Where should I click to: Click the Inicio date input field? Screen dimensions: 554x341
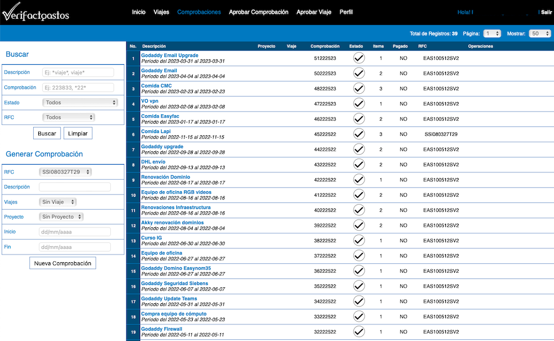[75, 232]
